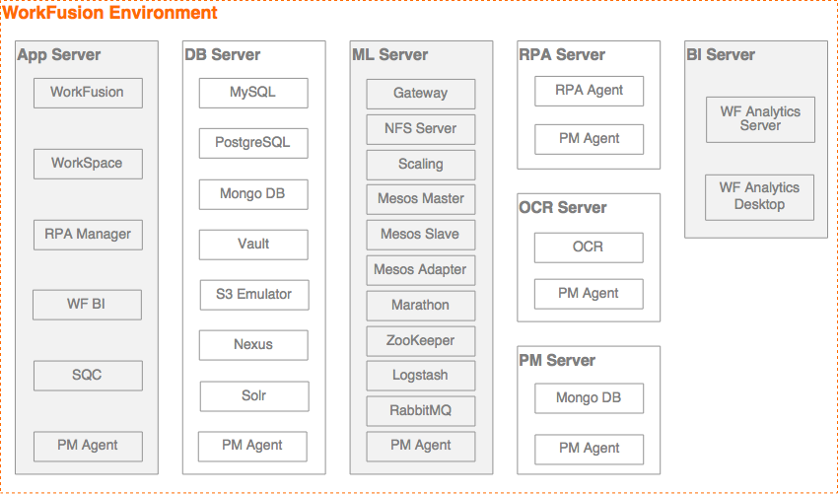Click the Vault box in DB Server
This screenshot has width=838, height=495.
(x=253, y=245)
